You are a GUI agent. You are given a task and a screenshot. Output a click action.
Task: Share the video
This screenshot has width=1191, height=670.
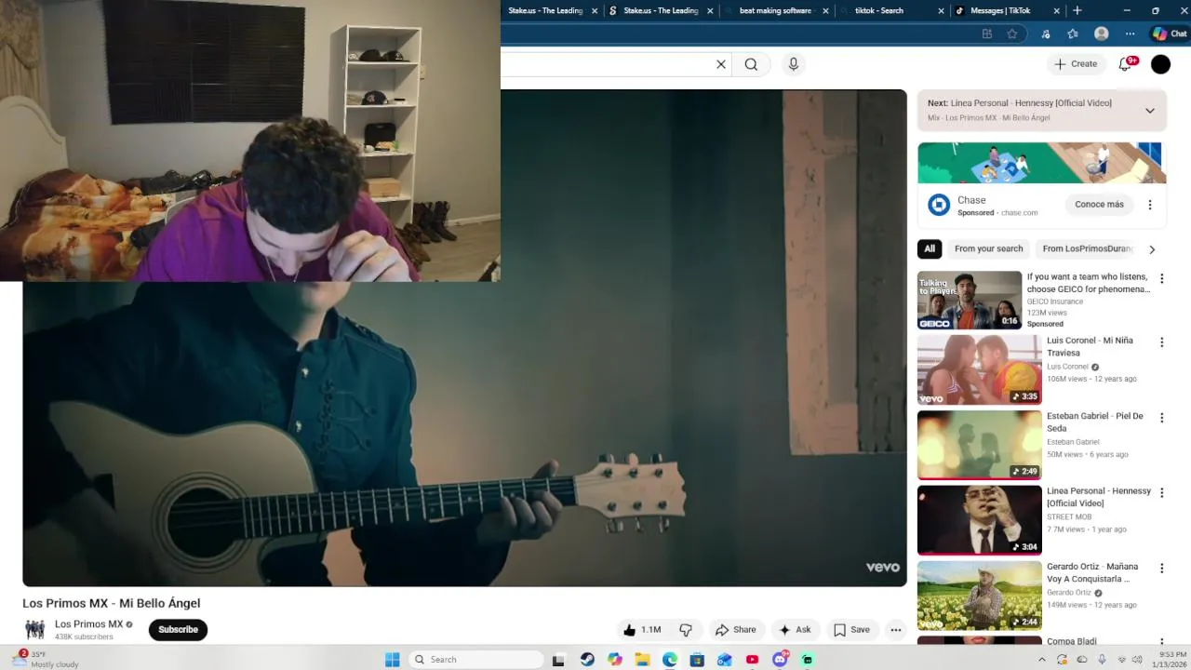click(x=735, y=630)
